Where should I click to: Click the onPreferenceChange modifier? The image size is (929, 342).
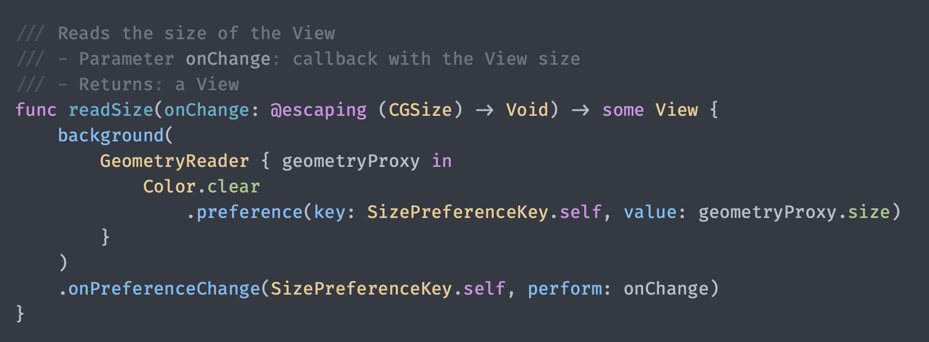pyautogui.click(x=164, y=289)
